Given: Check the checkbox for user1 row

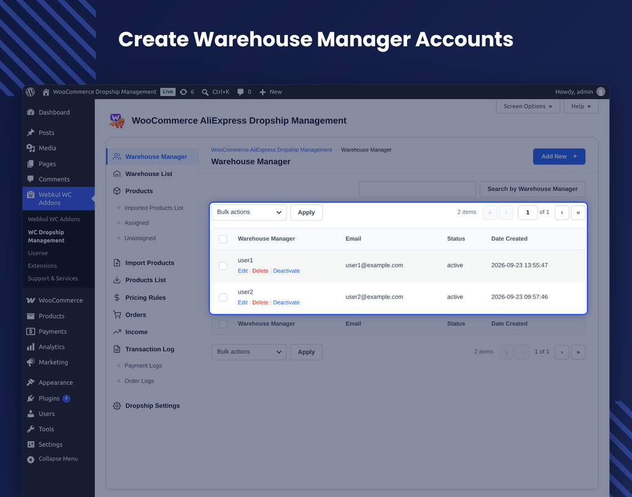Looking at the screenshot, I should [x=223, y=266].
